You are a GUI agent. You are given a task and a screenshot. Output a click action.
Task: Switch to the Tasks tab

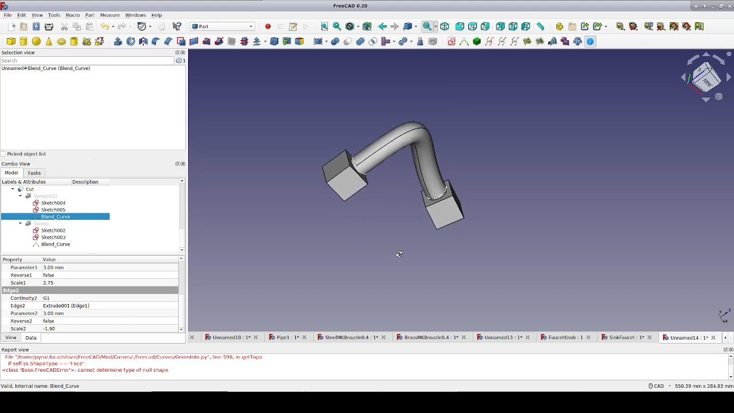coord(34,173)
